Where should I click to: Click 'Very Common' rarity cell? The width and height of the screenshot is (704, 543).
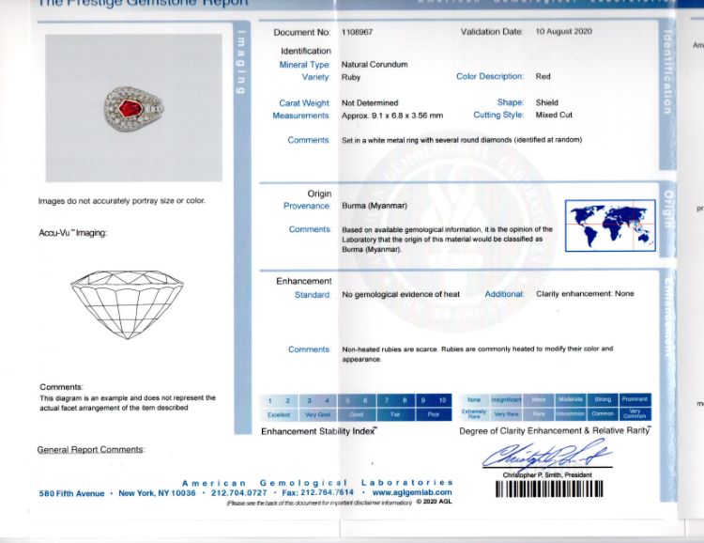635,414
